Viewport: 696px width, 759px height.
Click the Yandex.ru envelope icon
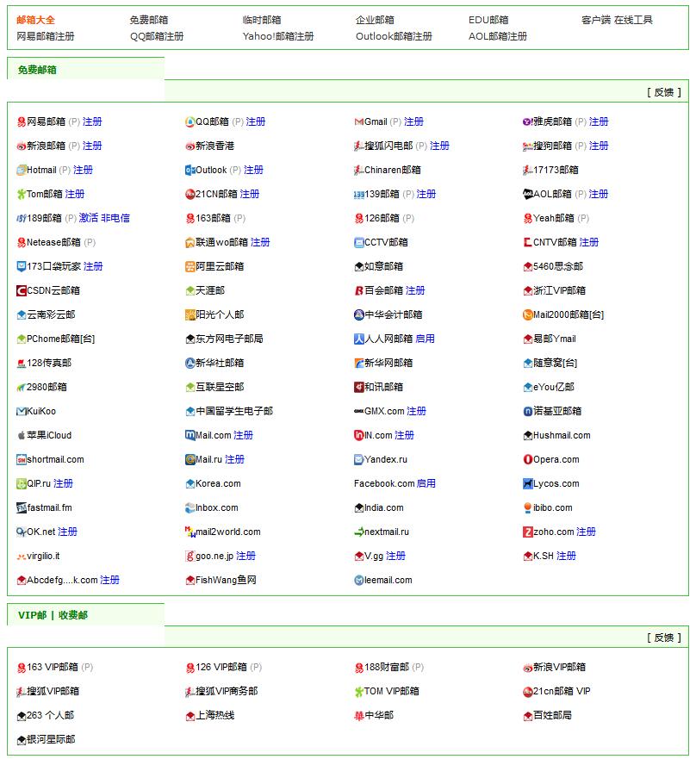[x=358, y=460]
